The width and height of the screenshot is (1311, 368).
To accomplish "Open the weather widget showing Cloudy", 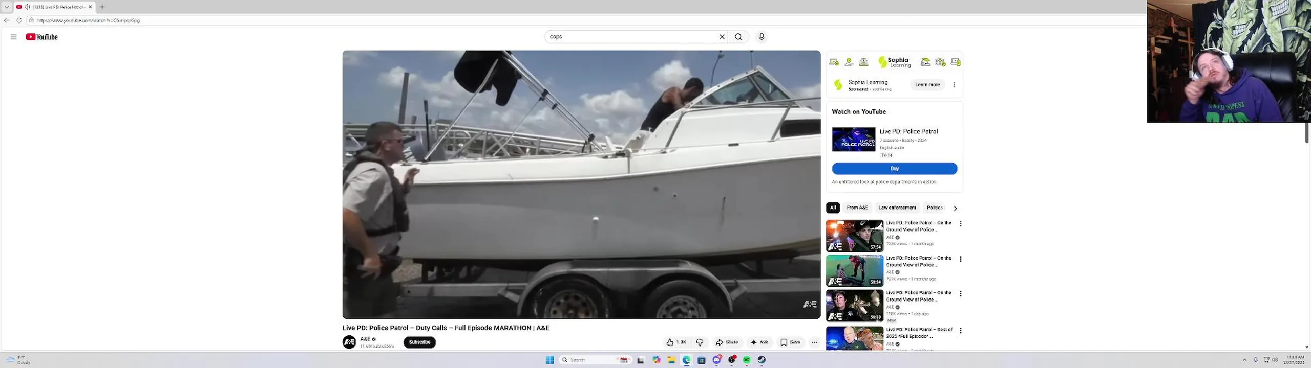I will coord(18,360).
